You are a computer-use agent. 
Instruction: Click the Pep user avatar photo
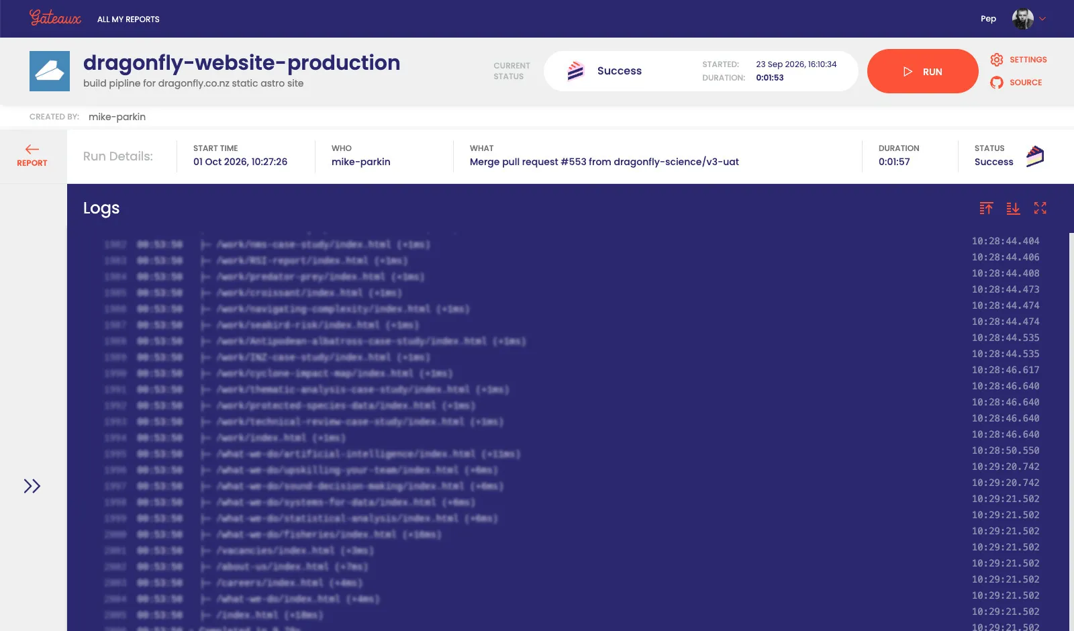pos(1023,19)
